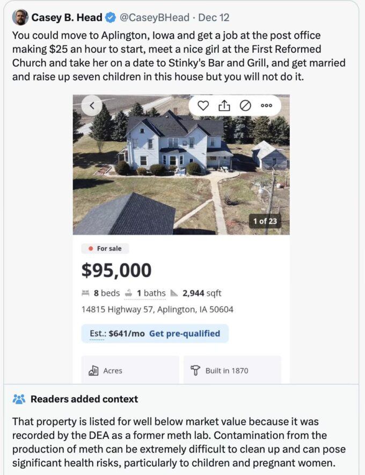Click the blue verified badge
Screen dimensions: 365x475
(111, 18)
